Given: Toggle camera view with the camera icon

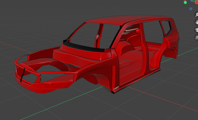Looking at the screenshot, I should pos(197,30).
